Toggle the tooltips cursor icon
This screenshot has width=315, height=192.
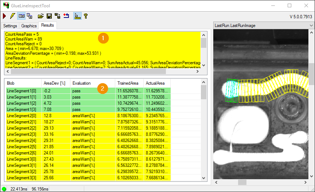[77, 16]
